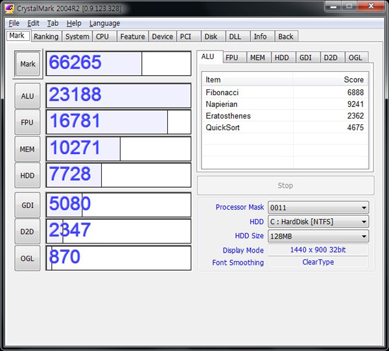Switch to the Disk tab

(213, 36)
